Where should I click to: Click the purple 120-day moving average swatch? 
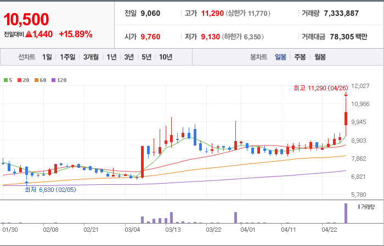tap(53, 80)
